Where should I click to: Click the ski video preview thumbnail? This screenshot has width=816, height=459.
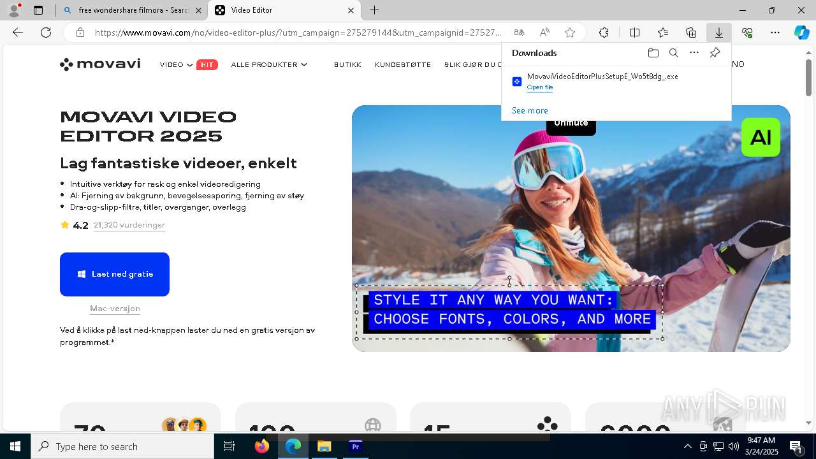coord(571,228)
